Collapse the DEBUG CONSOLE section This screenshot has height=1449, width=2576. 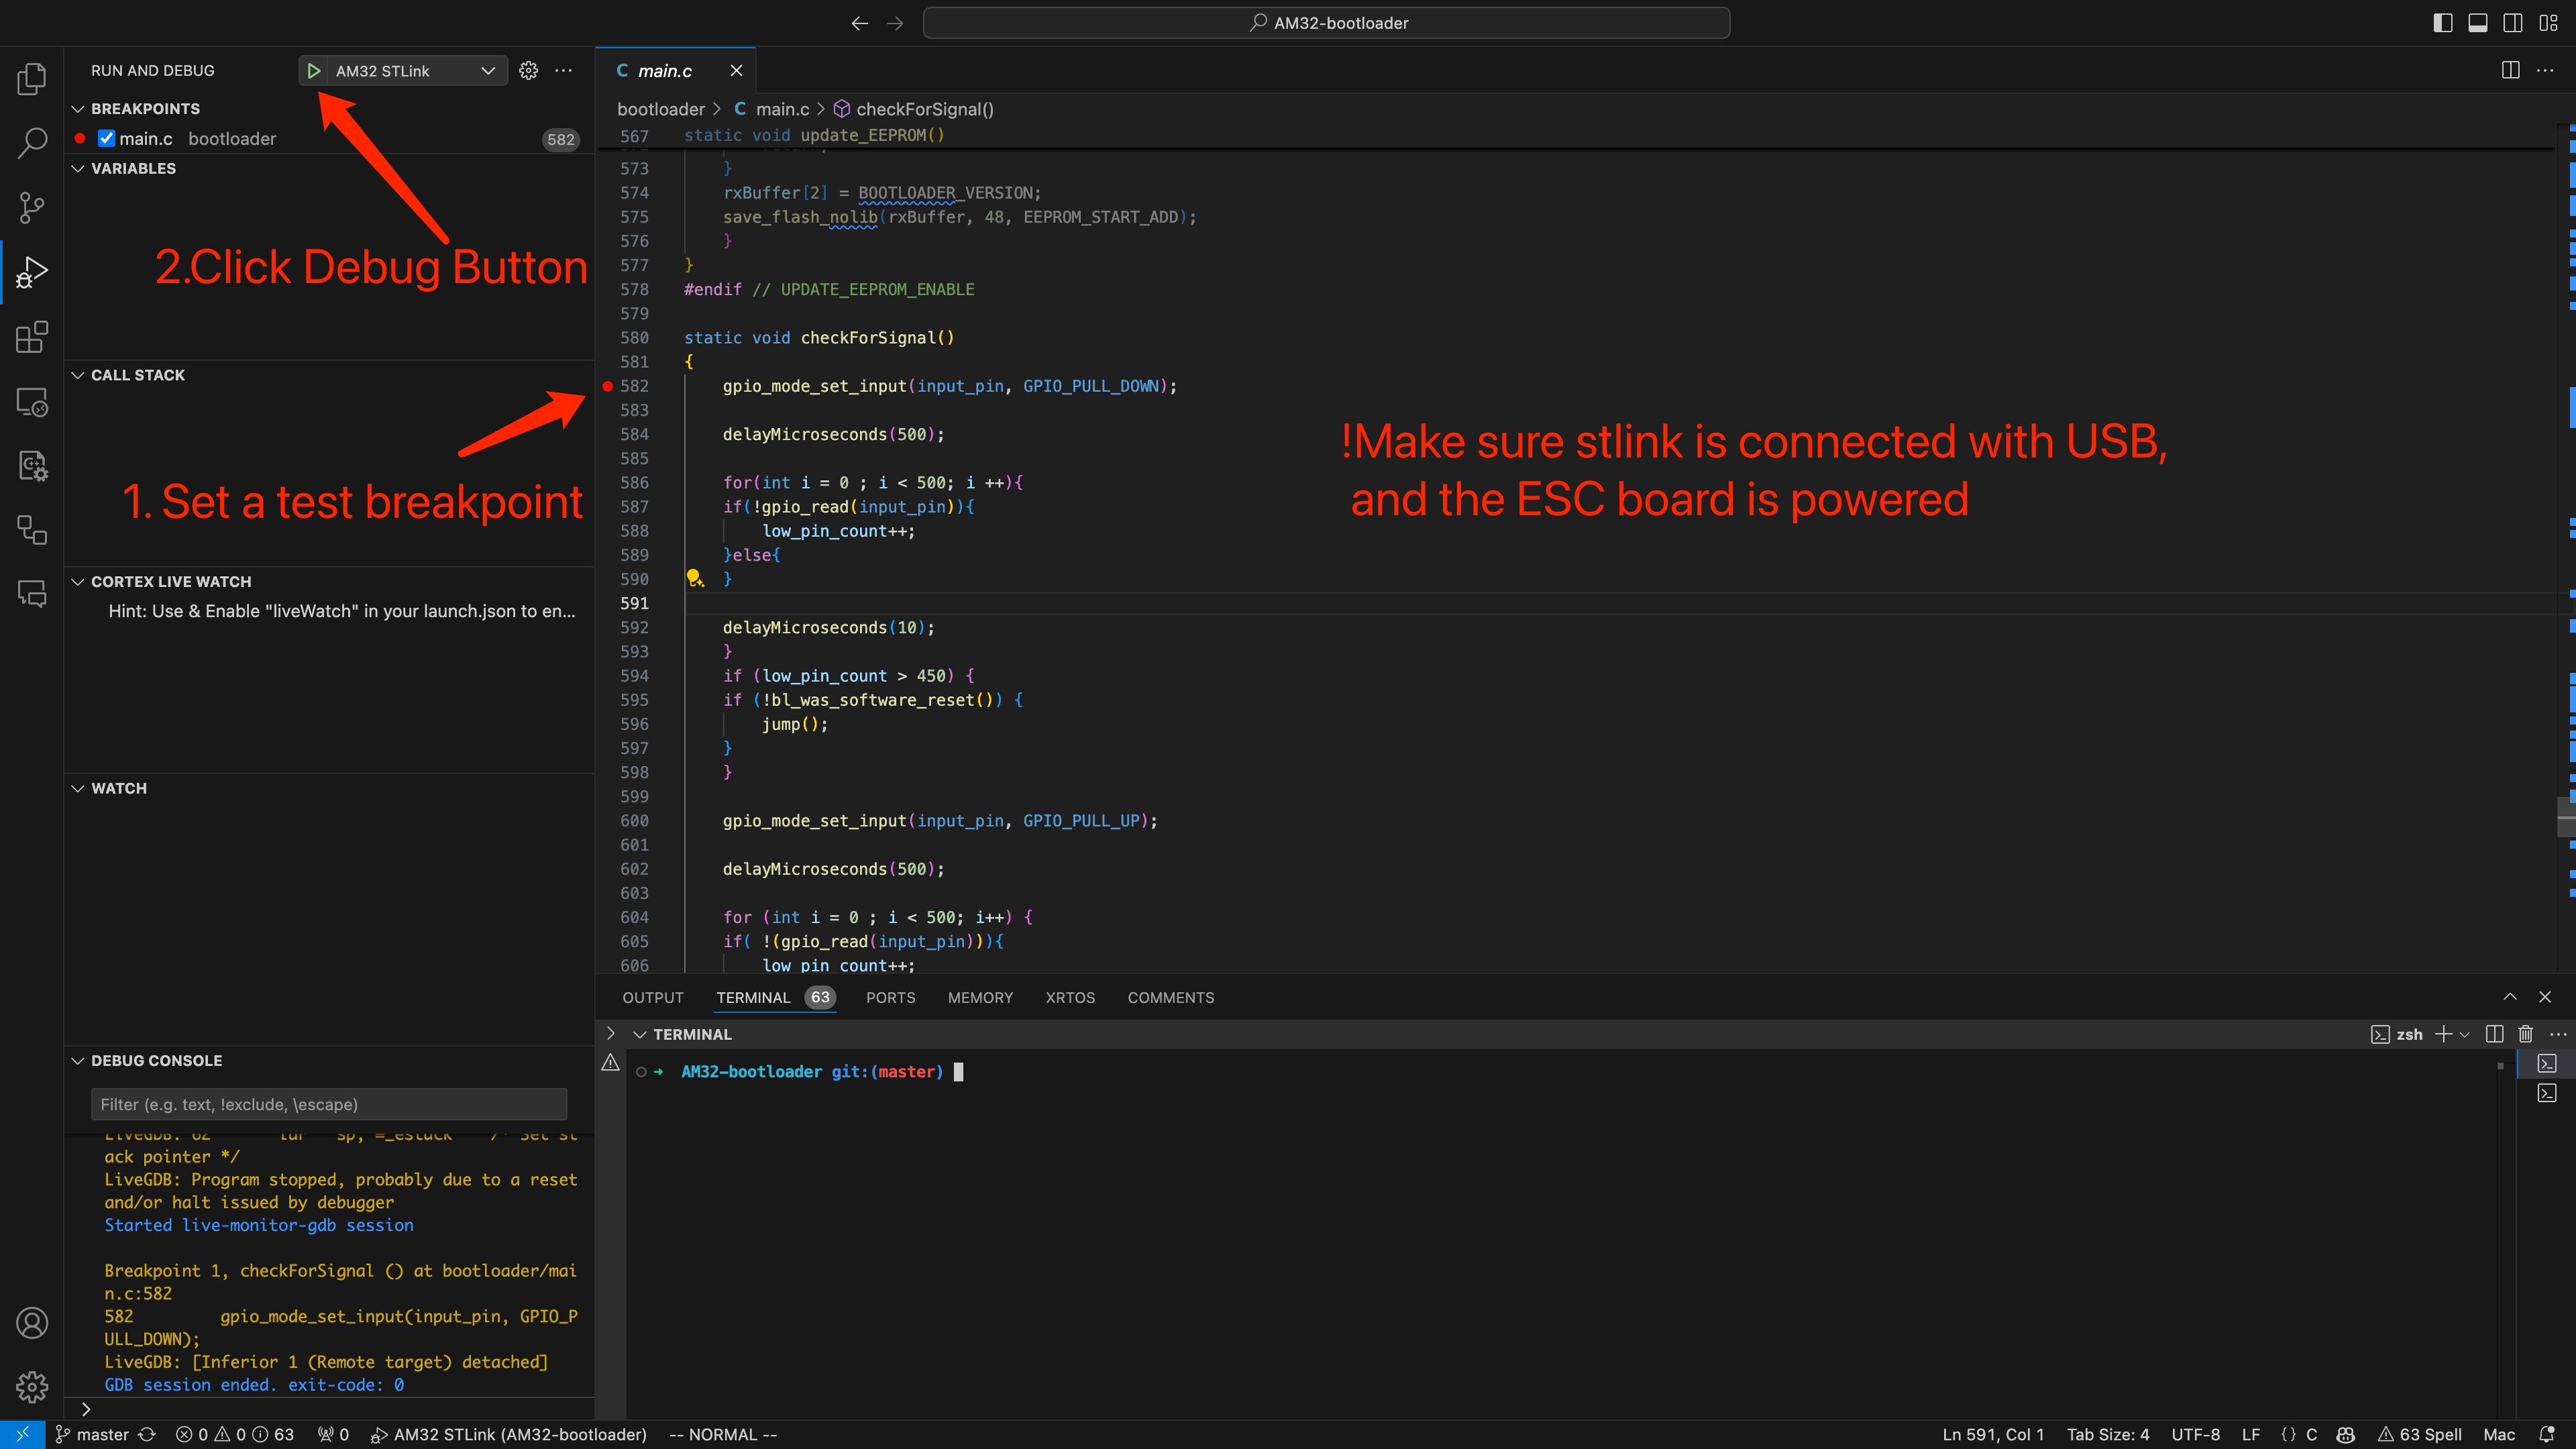[x=78, y=1060]
